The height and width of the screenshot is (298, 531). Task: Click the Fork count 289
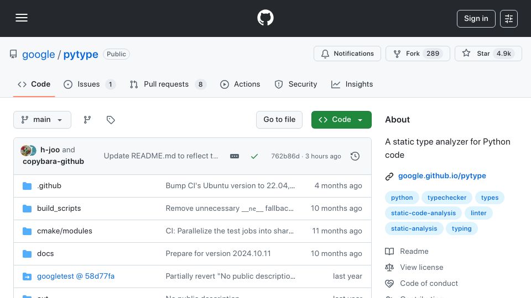433,54
